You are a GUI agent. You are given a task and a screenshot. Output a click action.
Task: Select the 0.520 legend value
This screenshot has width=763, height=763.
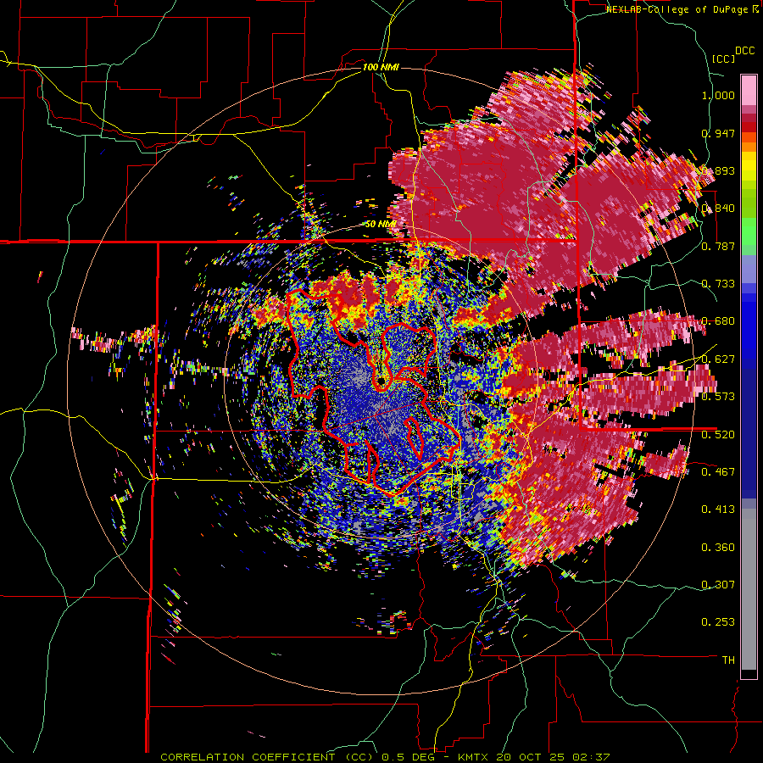(x=718, y=434)
